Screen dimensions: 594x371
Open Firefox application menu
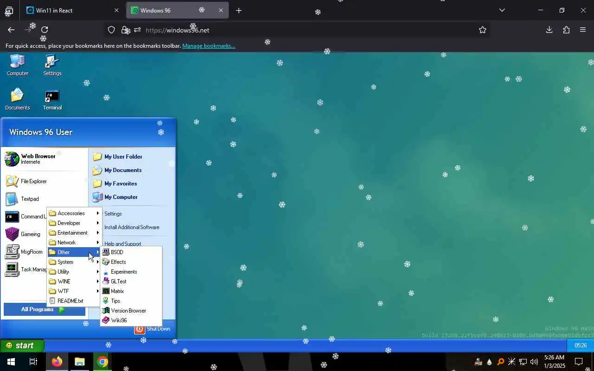point(583,30)
